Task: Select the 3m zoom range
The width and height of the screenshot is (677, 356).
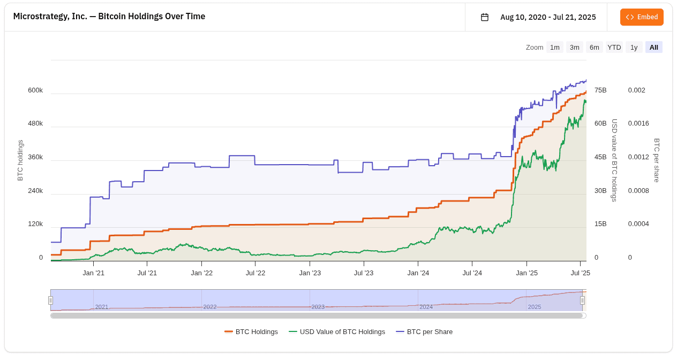Action: coord(575,47)
